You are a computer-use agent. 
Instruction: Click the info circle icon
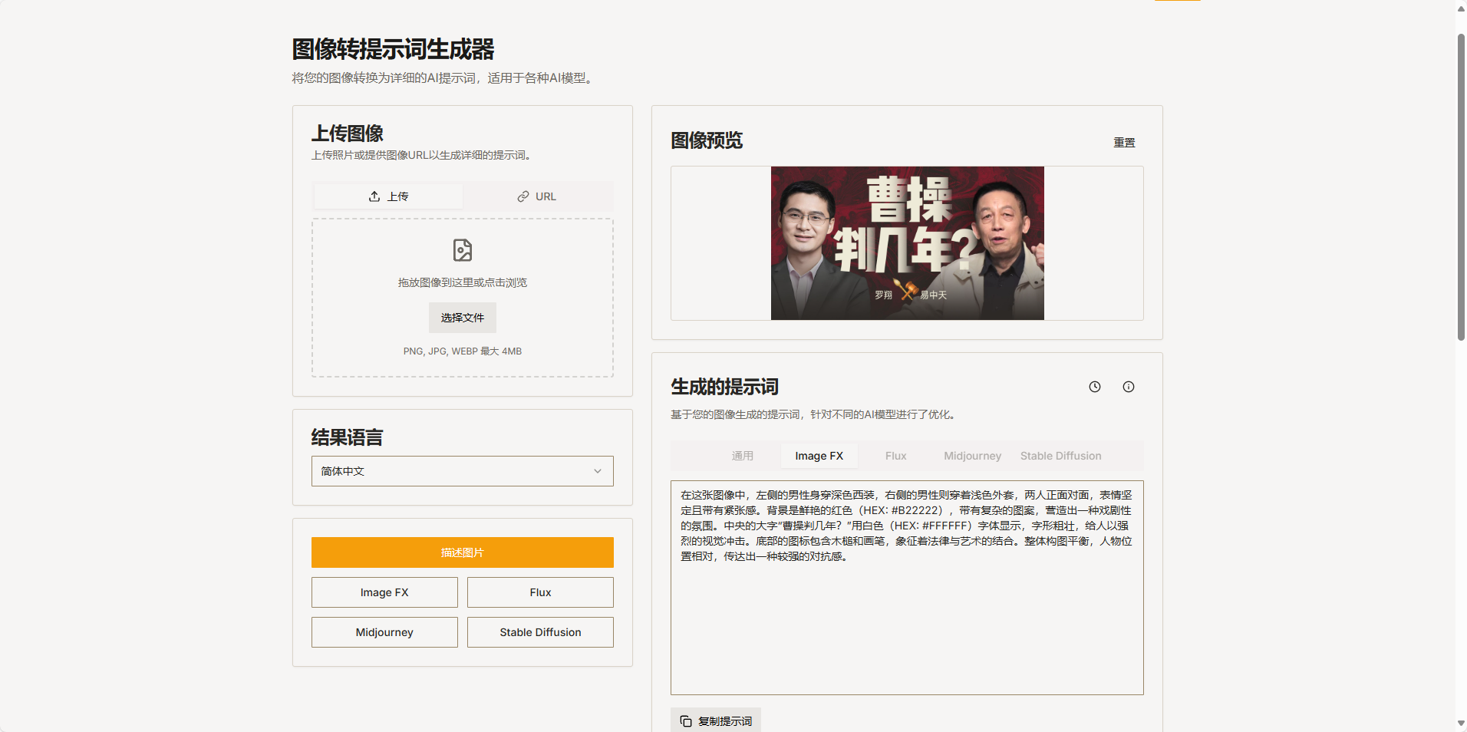pos(1129,387)
